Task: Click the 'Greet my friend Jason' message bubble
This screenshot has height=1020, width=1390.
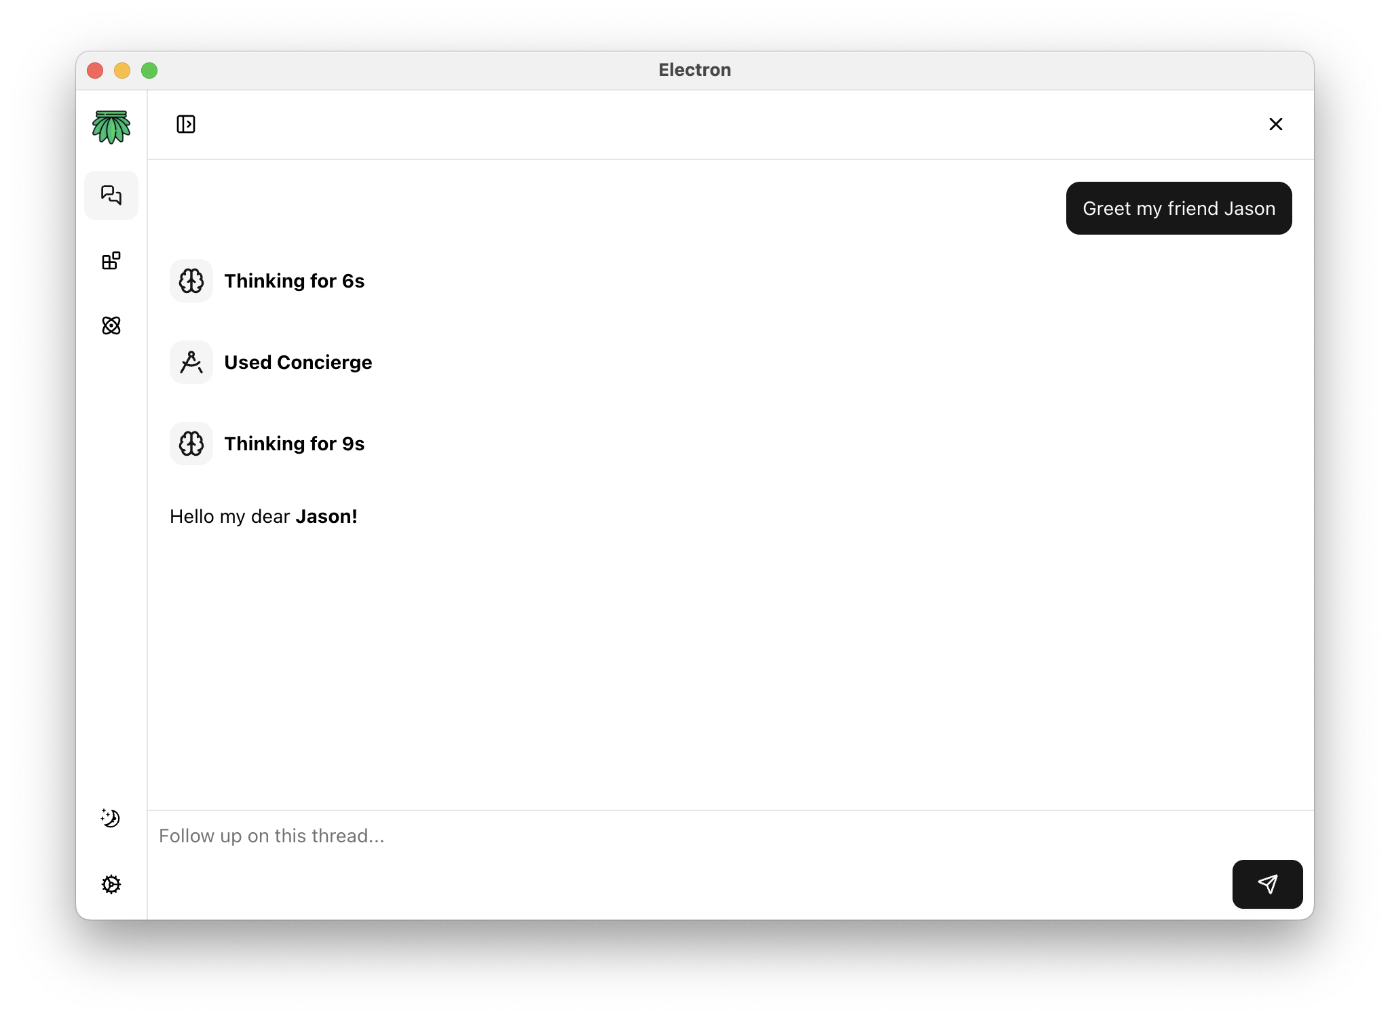Action: click(x=1178, y=208)
